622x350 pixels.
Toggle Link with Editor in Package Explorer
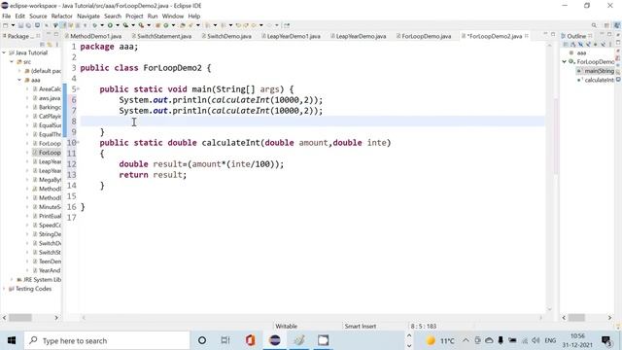(50, 45)
